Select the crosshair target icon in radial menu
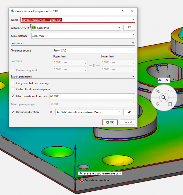183x195 pixels. point(158,104)
